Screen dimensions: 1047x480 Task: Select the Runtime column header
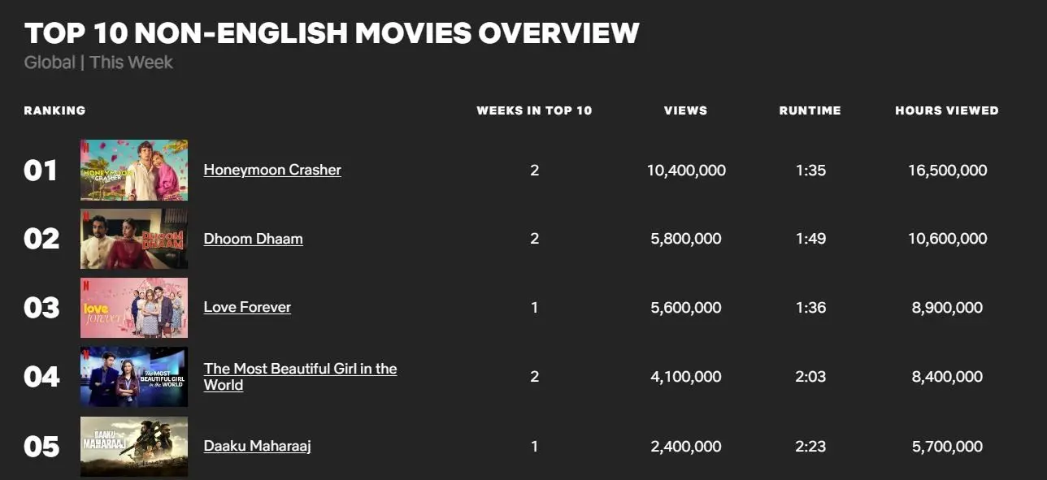click(810, 110)
